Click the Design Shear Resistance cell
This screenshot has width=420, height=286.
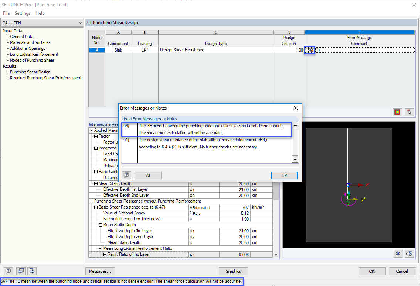pyautogui.click(x=216, y=50)
